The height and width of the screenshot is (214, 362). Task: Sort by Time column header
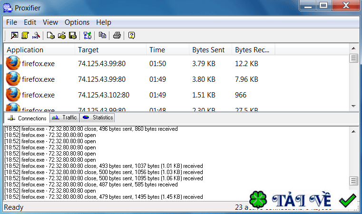pos(167,50)
